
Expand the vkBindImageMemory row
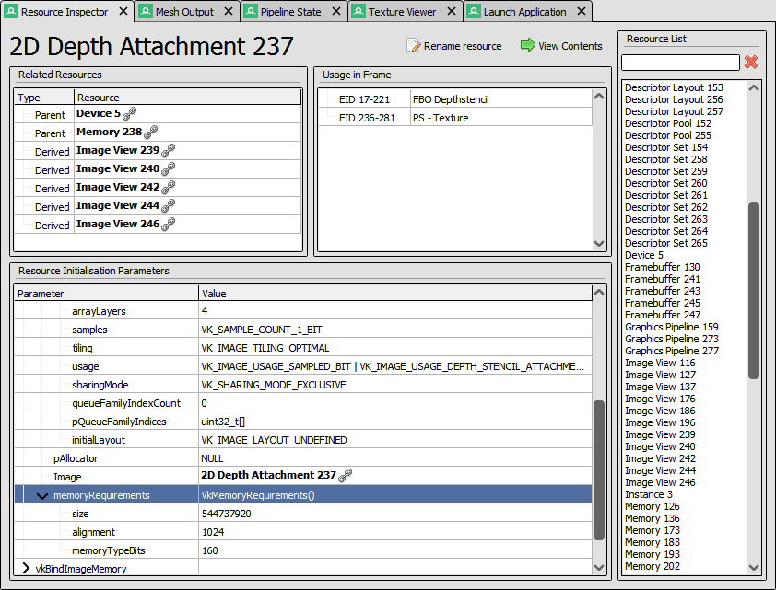point(26,569)
